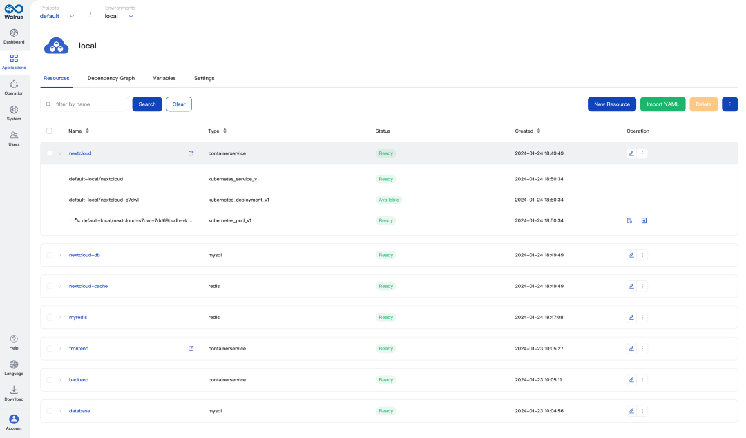
Task: Check the frontend row checkbox
Action: tap(50, 348)
